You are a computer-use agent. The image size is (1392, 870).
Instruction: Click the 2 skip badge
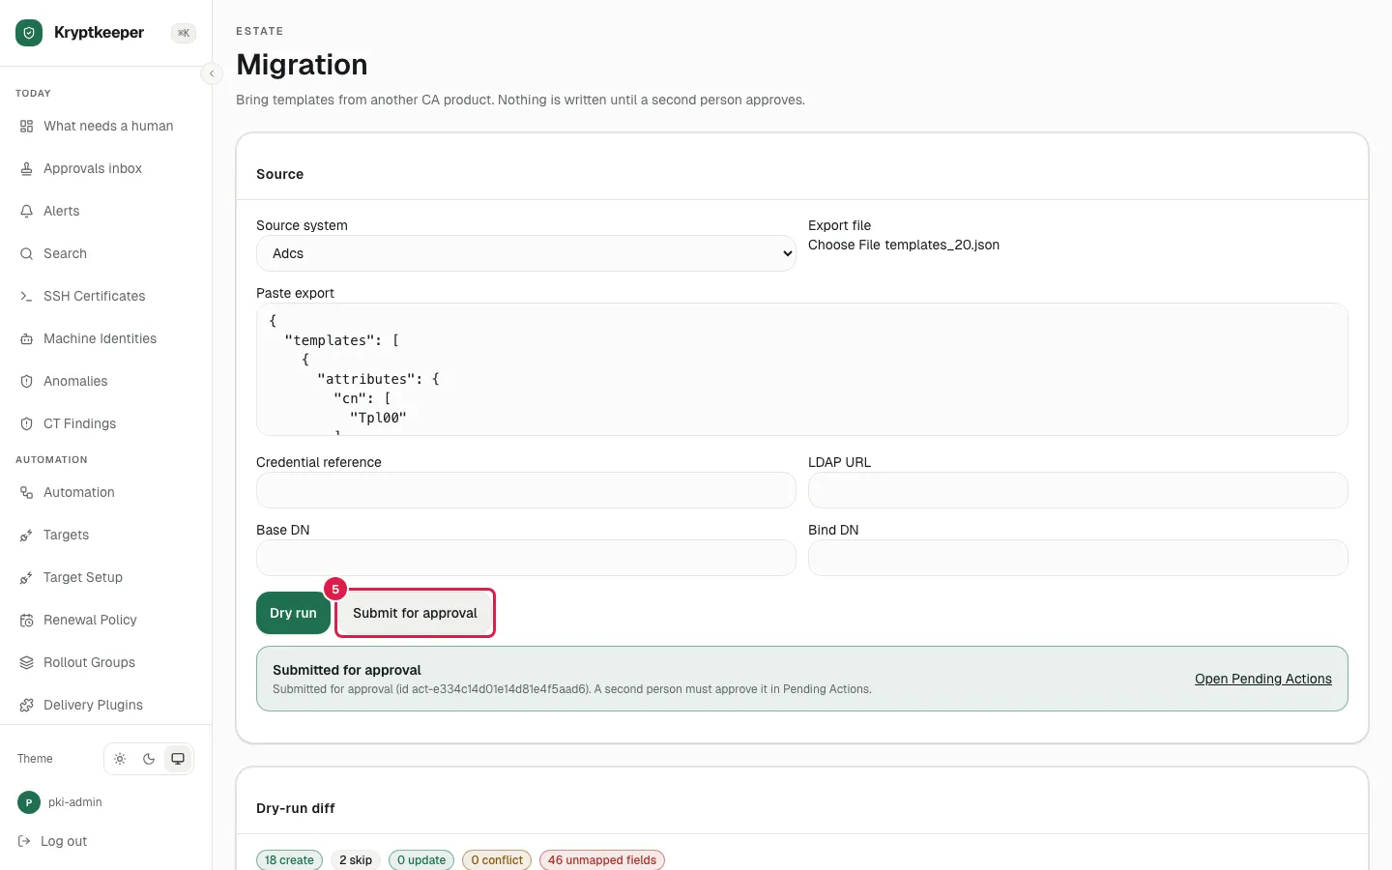[356, 860]
